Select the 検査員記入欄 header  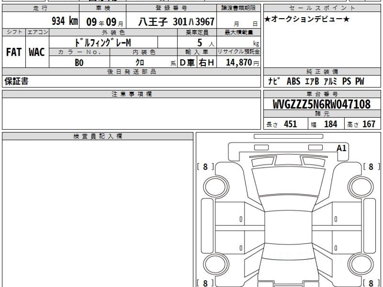98,136
